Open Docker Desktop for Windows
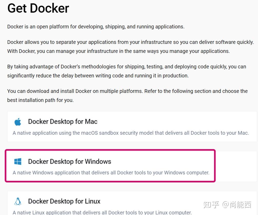This screenshot has width=258, height=215. [x=69, y=162]
